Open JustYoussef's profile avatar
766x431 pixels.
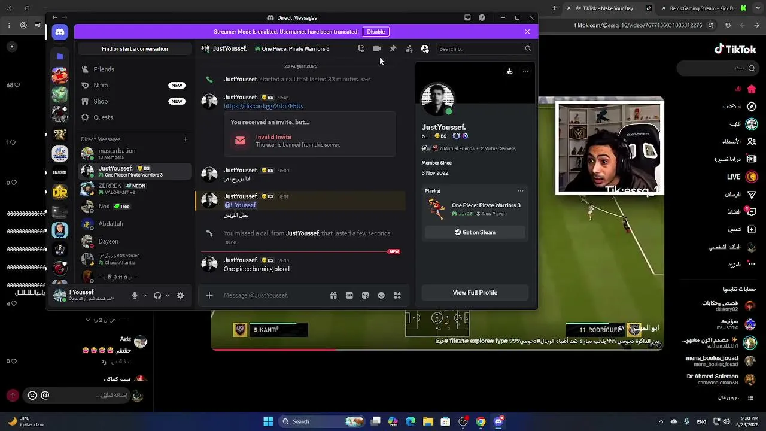pyautogui.click(x=437, y=99)
